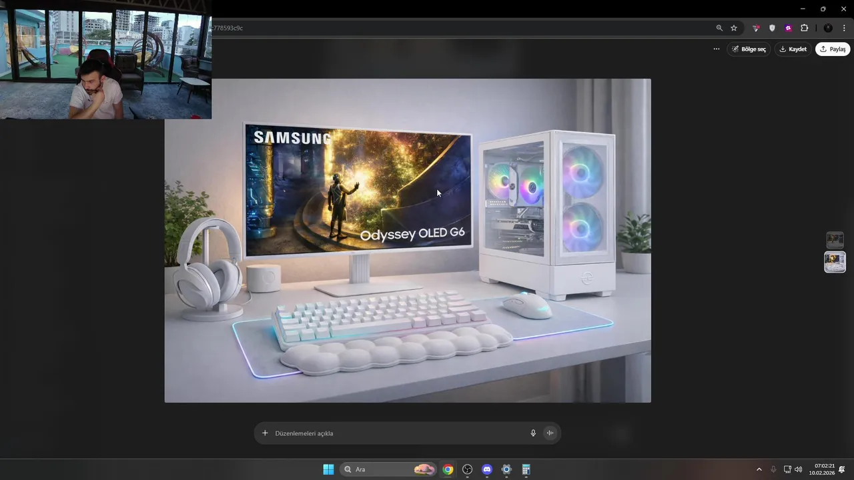Click the microphone tray icon

coord(773,469)
